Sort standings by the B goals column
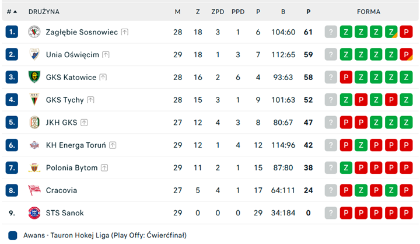The width and height of the screenshot is (420, 244). click(x=283, y=12)
